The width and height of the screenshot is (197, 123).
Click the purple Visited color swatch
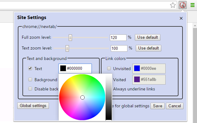click(137, 79)
